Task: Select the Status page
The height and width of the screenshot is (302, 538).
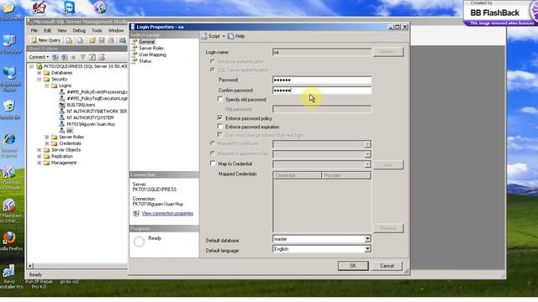Action: [x=145, y=61]
